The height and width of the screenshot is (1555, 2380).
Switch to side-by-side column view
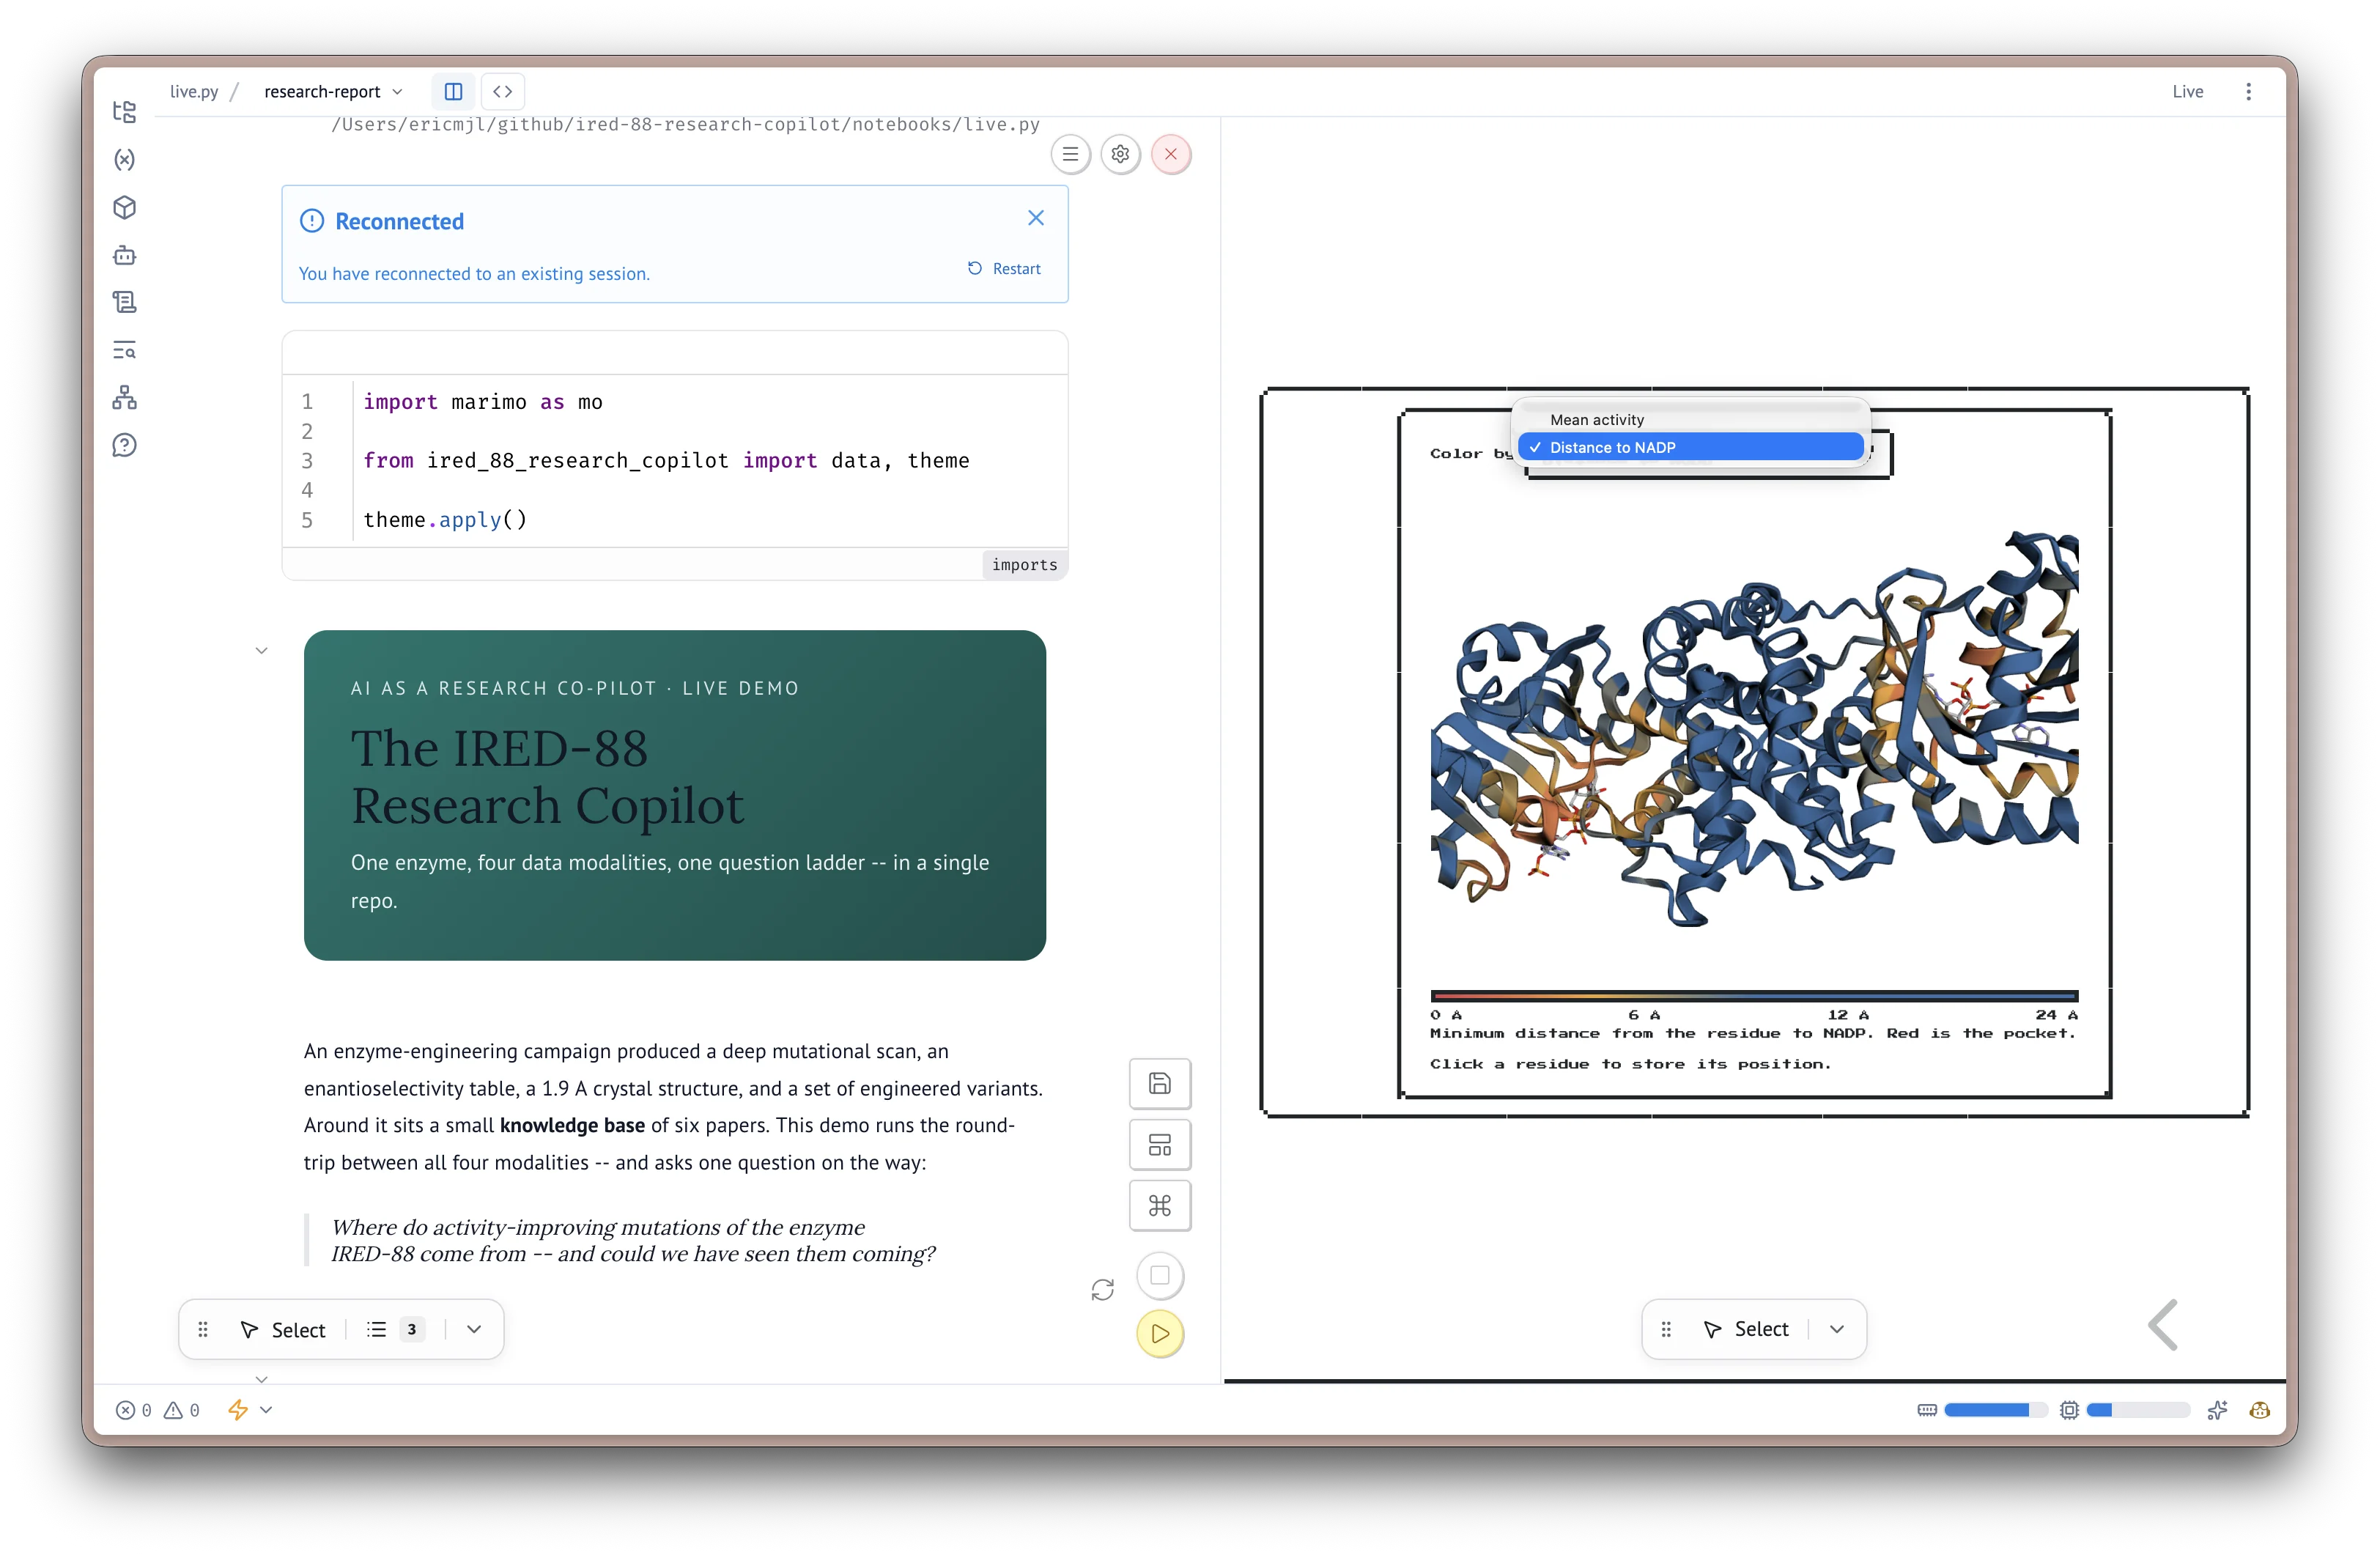453,91
